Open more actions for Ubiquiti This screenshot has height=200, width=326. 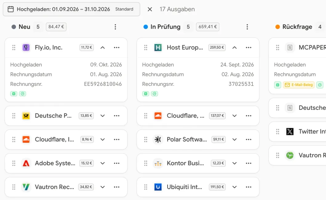coord(249,187)
